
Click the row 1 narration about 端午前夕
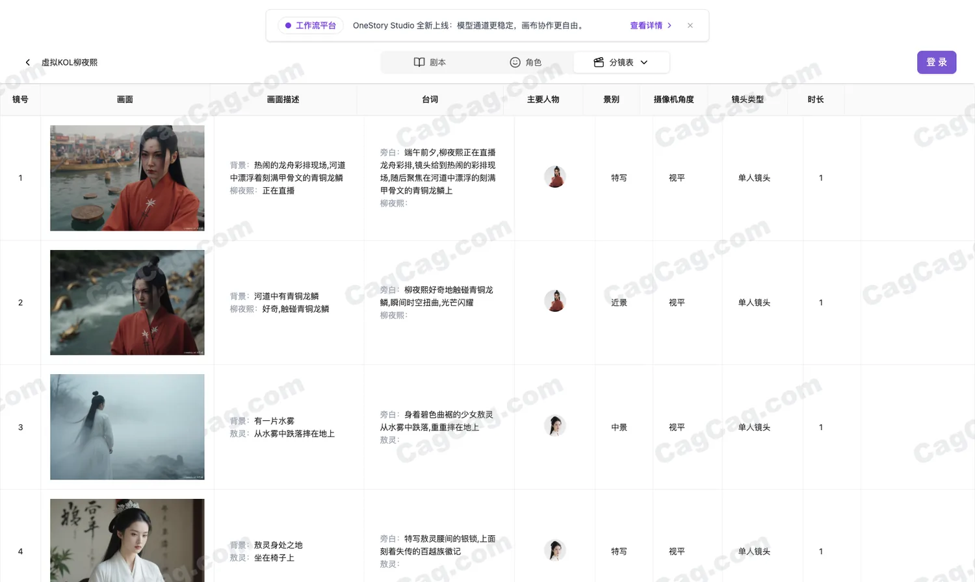coord(438,171)
